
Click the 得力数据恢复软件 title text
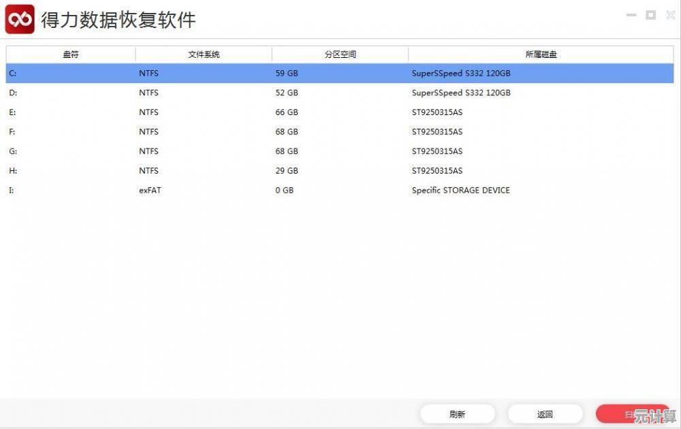coord(118,20)
